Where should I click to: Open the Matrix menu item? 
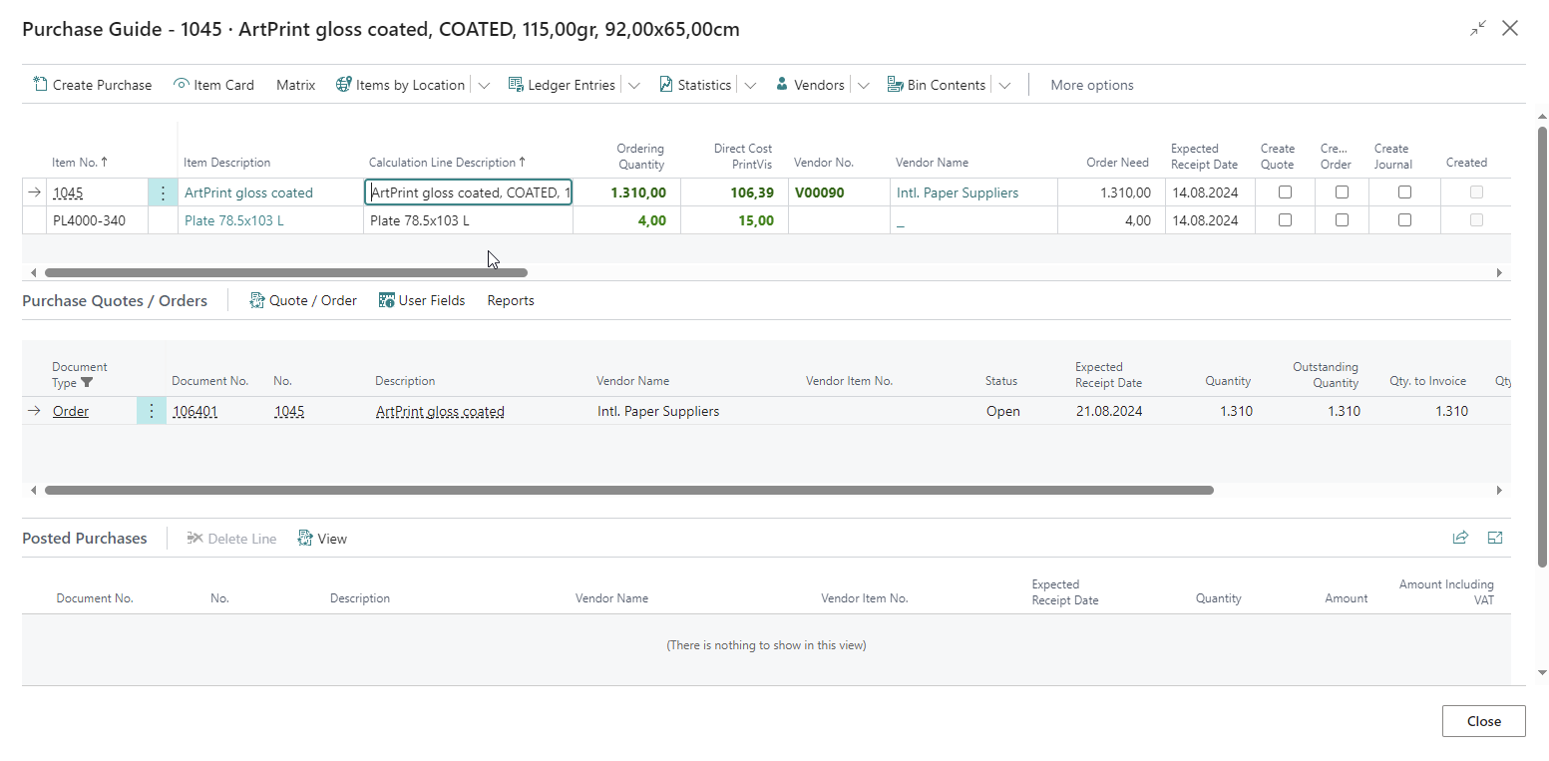pyautogui.click(x=295, y=85)
